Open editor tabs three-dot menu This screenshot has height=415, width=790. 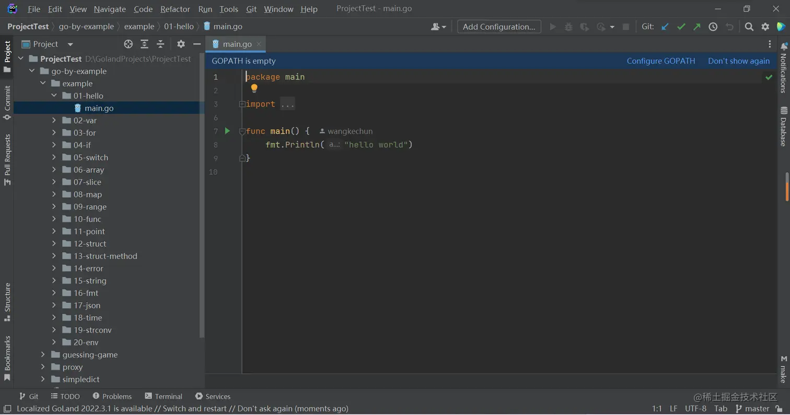coord(770,44)
